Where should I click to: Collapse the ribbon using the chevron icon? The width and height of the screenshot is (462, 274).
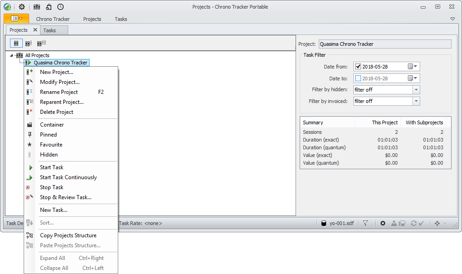452,19
